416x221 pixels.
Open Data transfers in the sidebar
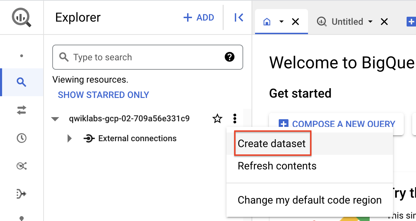22,110
